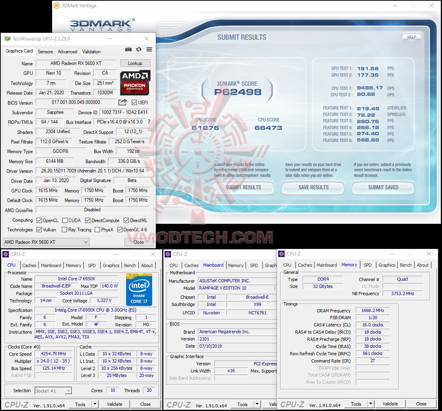
Task: Expand Tools dropdown arrow in Memory window
Action: pyautogui.click(x=371, y=404)
